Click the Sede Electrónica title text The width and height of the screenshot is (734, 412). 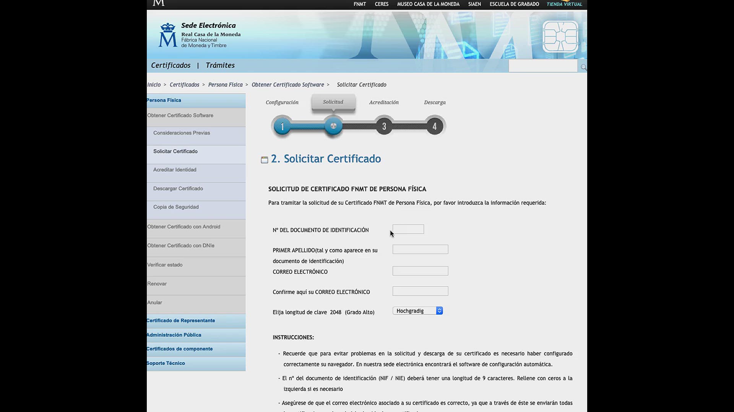point(208,26)
